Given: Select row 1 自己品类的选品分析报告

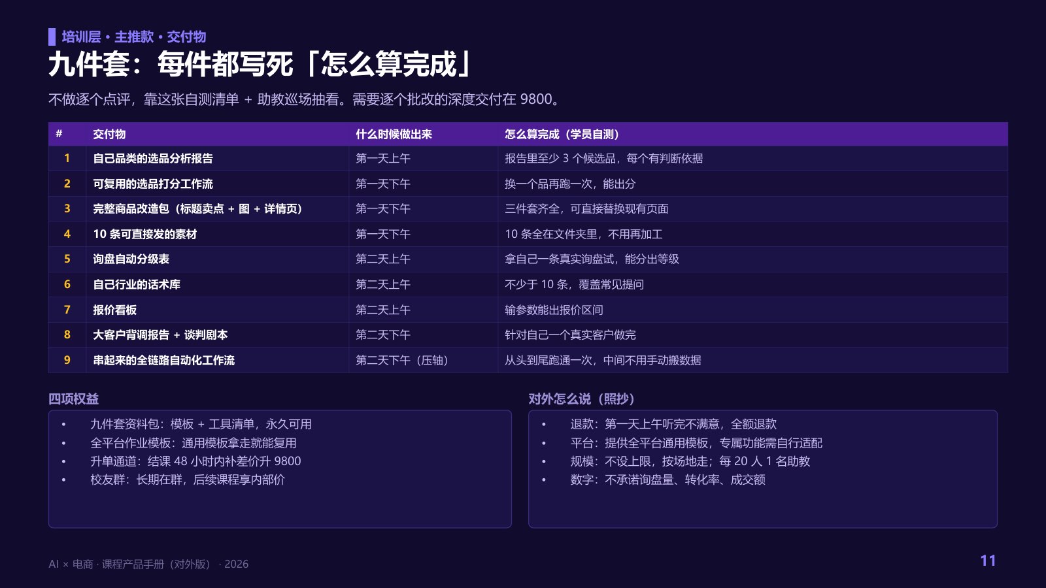Looking at the screenshot, I should tap(528, 159).
